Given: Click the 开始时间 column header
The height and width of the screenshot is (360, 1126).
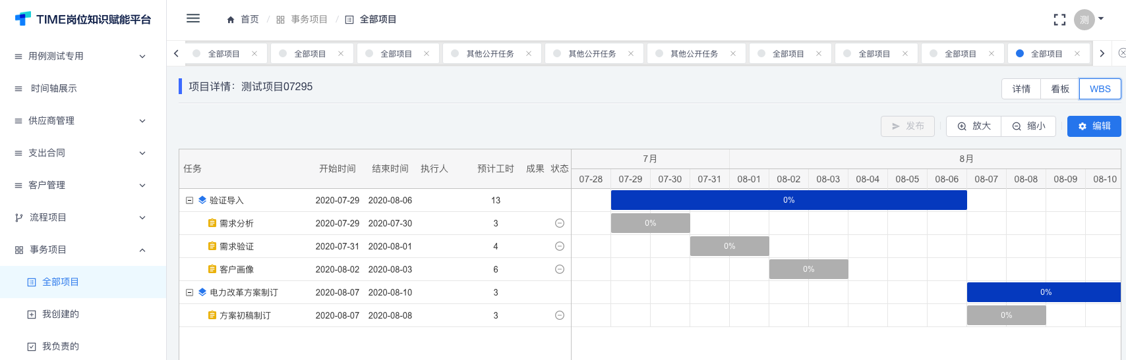Looking at the screenshot, I should (338, 168).
